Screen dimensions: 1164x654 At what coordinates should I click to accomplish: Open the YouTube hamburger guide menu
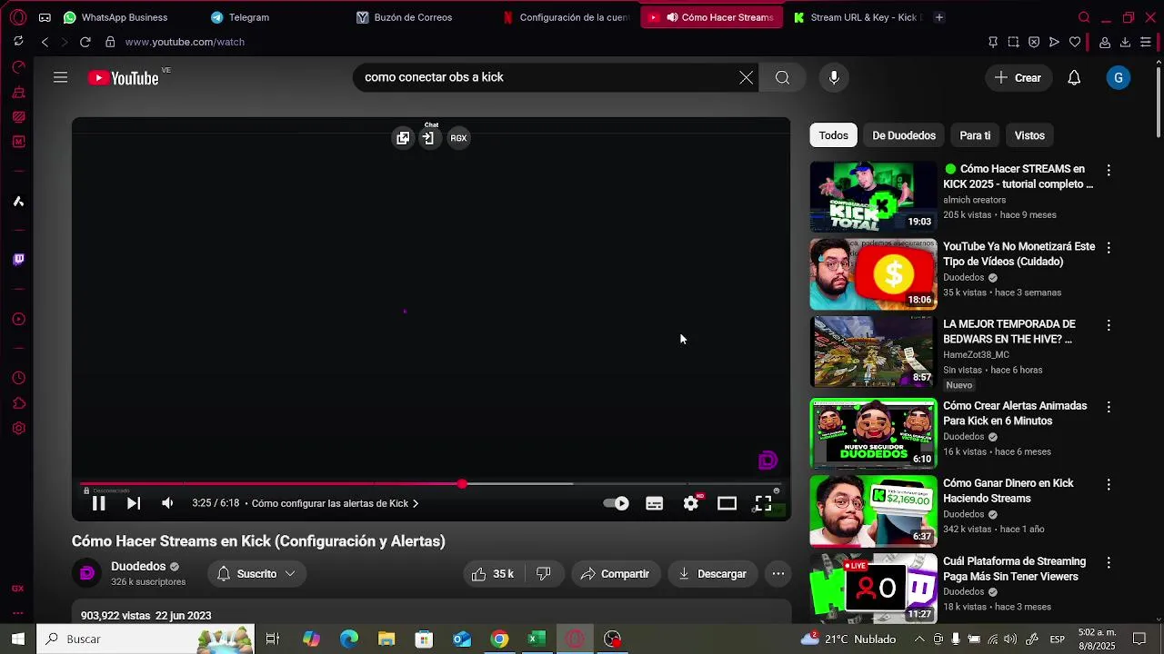click(60, 78)
